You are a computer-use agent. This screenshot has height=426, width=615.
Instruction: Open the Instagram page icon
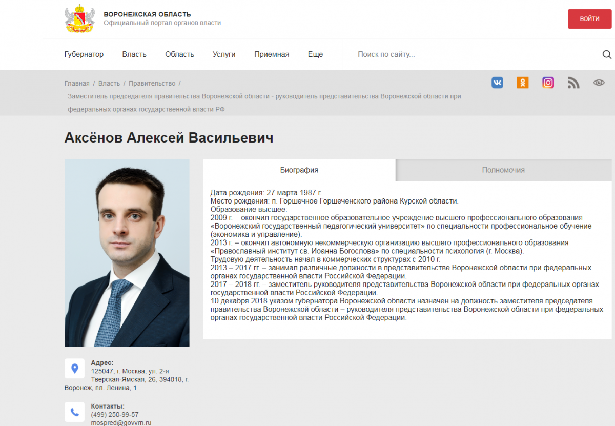[548, 83]
